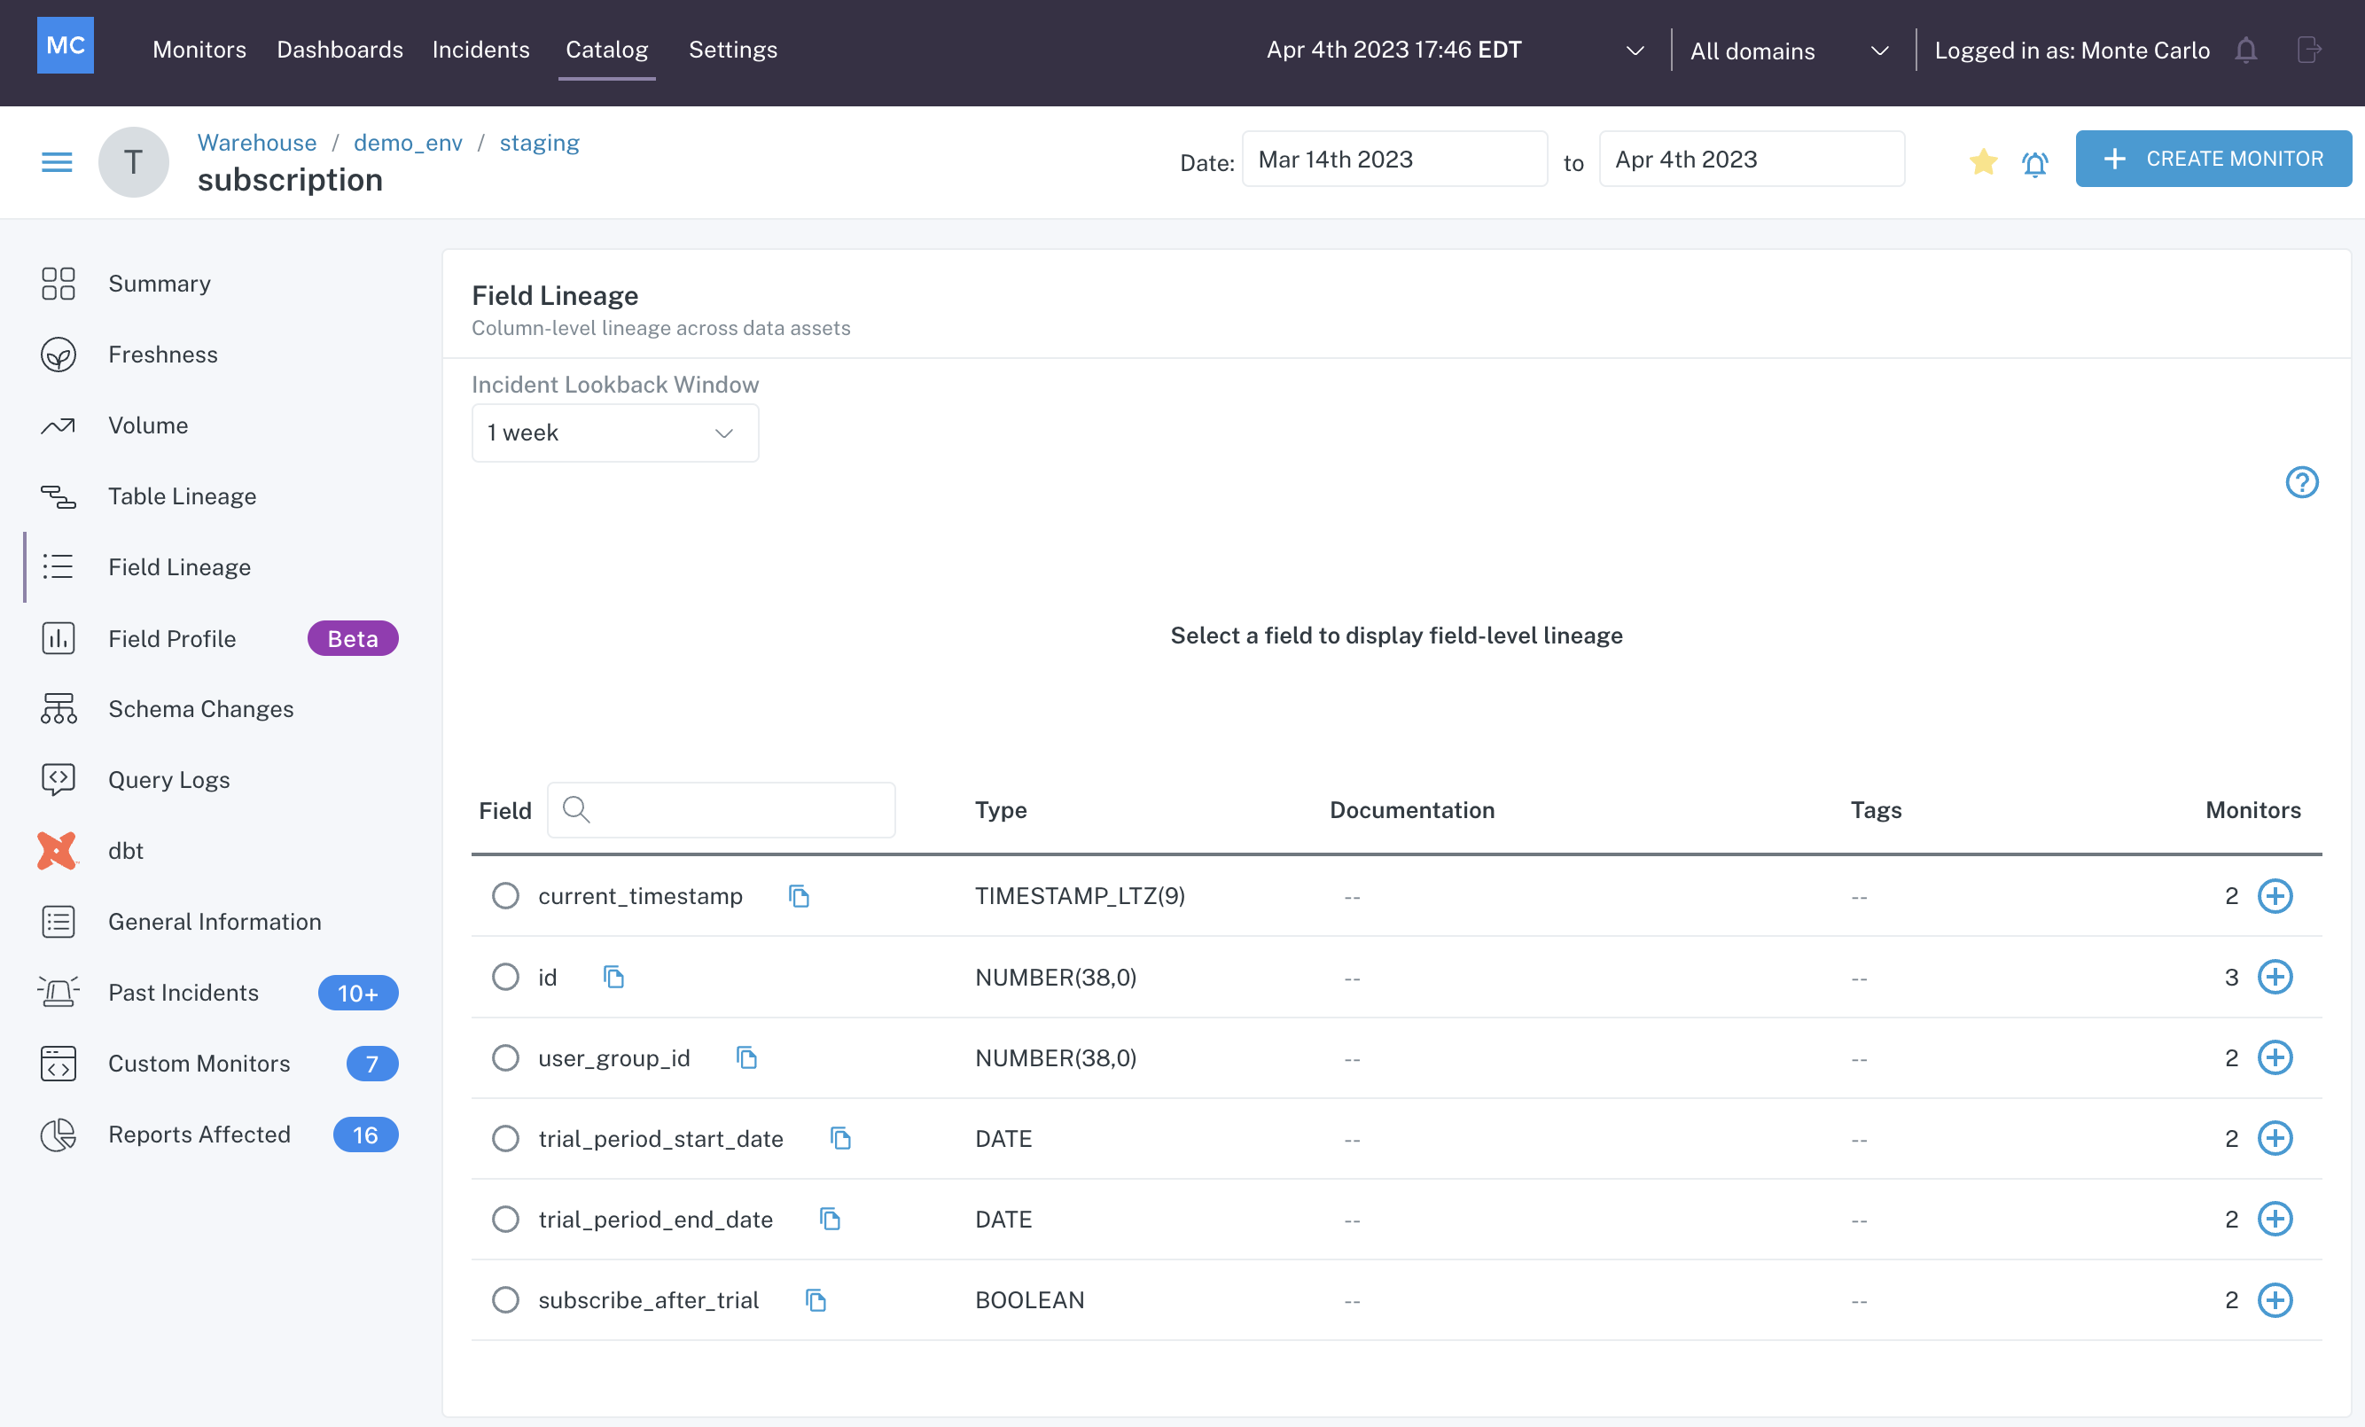Go to Incidents in top navigation
Viewport: 2365px width, 1427px height.
(x=480, y=49)
